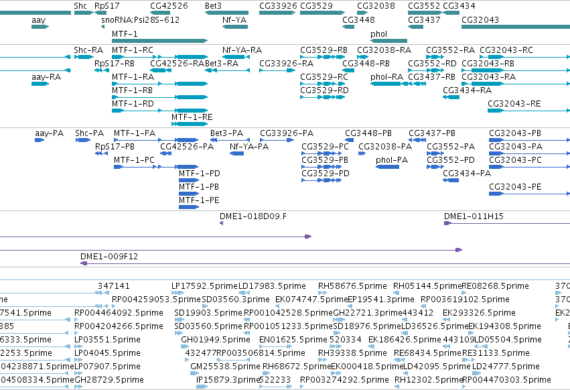Click the MTF-1-RE transcript label
This screenshot has width=570, height=390.
[192, 117]
